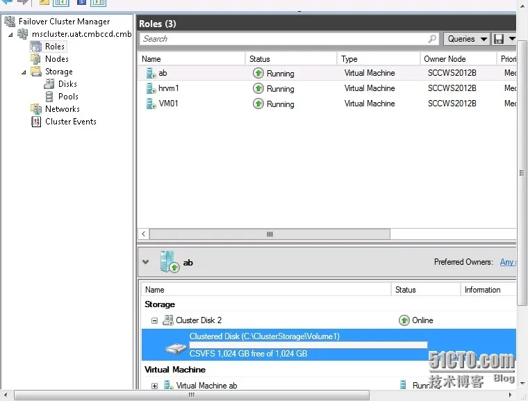Image resolution: width=528 pixels, height=401 pixels.
Task: Click the Search roles field
Action: (289, 39)
